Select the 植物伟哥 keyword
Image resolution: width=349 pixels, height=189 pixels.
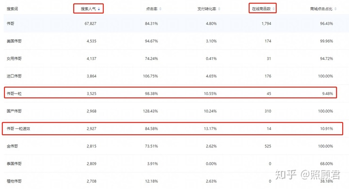click(14, 181)
